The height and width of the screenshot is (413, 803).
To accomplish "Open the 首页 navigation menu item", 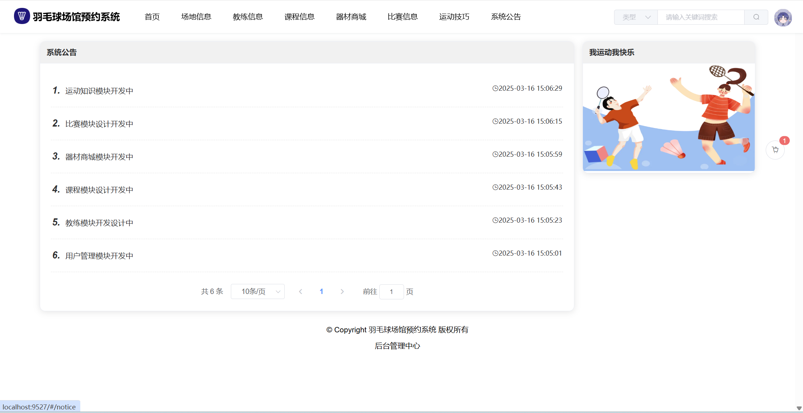I will pyautogui.click(x=152, y=17).
